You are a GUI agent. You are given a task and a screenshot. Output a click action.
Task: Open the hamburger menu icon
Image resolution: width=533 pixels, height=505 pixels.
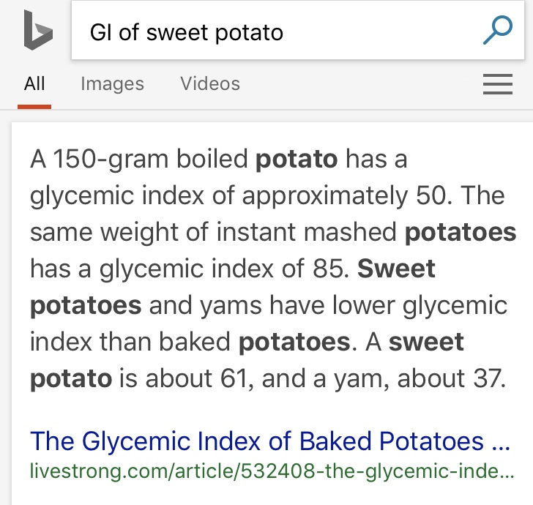[x=497, y=86]
